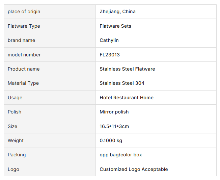Click the 'Usage' label cell

point(15,98)
